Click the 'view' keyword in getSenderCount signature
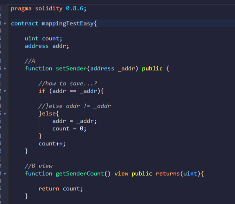 click(x=121, y=174)
